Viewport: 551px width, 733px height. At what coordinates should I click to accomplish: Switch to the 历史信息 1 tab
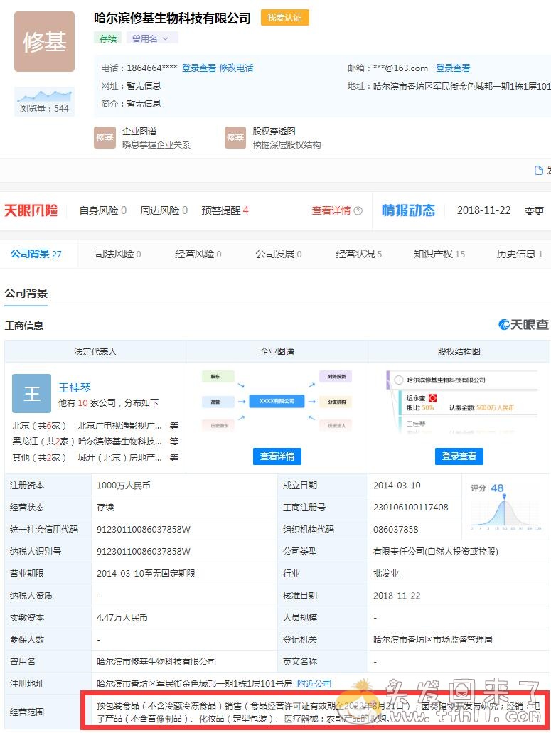[x=520, y=254]
